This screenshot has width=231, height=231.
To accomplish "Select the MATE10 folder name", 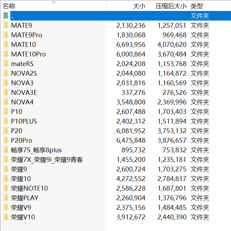I will pos(23,44).
